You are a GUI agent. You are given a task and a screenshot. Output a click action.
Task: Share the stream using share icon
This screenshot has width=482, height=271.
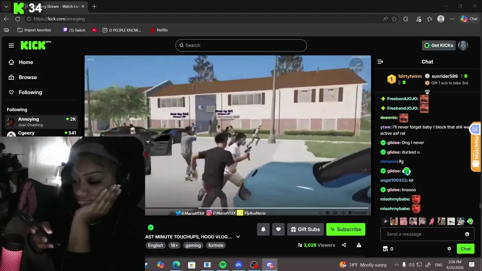(x=344, y=245)
